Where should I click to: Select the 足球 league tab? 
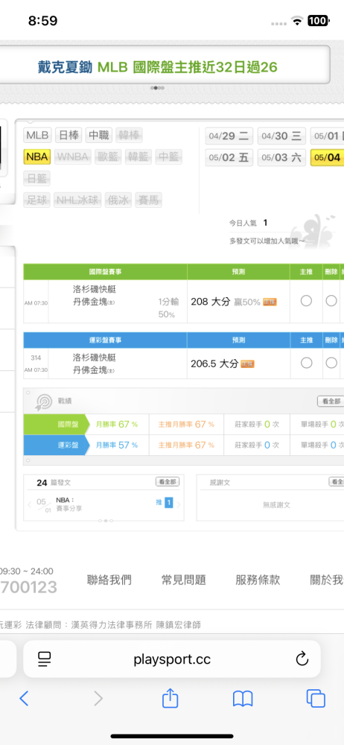36,200
